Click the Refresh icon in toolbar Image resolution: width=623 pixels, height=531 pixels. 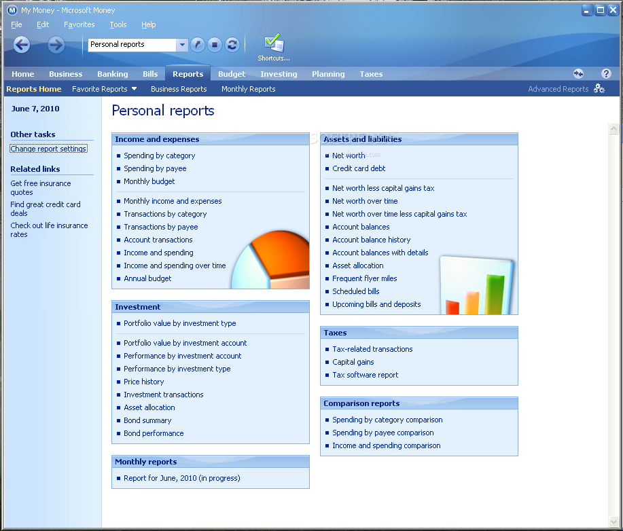click(x=232, y=45)
